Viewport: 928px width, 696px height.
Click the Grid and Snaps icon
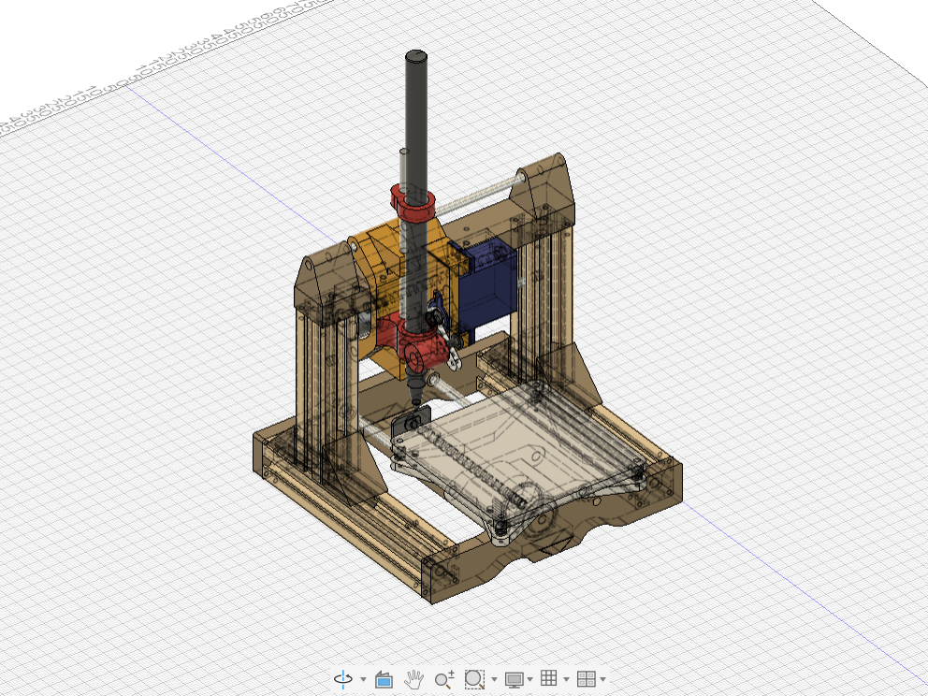549,678
